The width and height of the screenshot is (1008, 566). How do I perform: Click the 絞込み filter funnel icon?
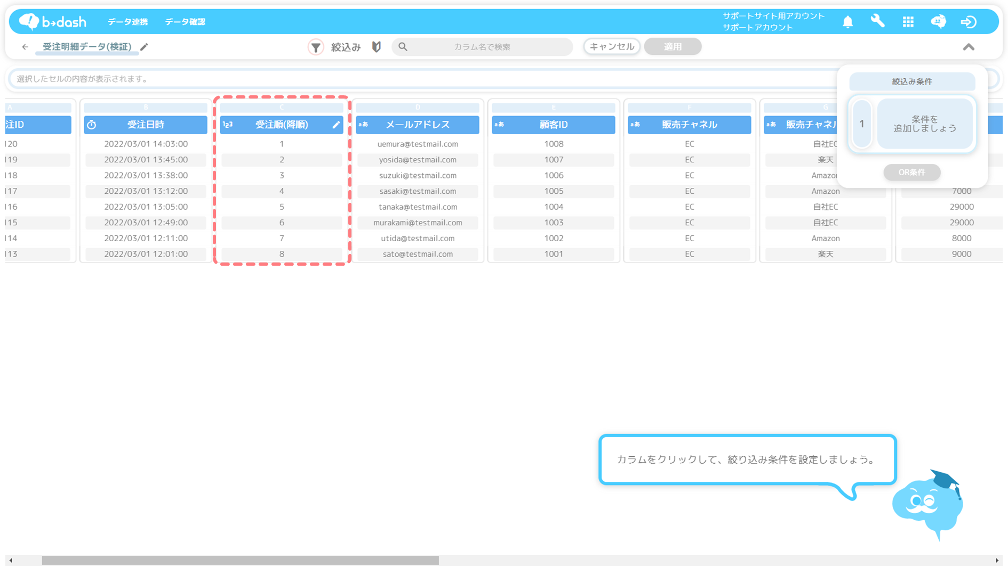(x=316, y=47)
